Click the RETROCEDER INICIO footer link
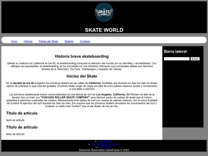The image size is (208, 156). point(106,144)
